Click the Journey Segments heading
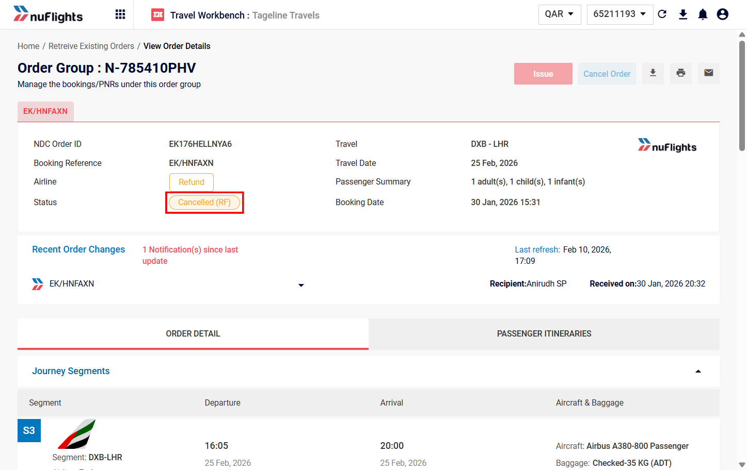The width and height of the screenshot is (747, 470). 71,371
